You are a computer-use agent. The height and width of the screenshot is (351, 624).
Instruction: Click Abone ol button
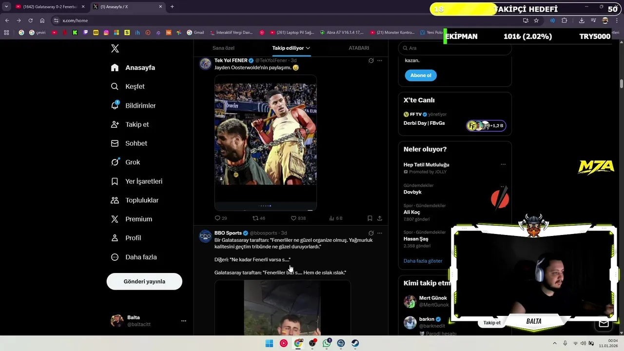[421, 76]
